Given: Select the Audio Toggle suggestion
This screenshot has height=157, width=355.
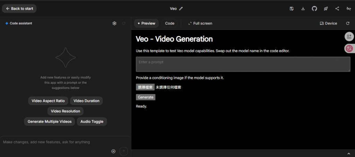Looking at the screenshot, I should [92, 121].
